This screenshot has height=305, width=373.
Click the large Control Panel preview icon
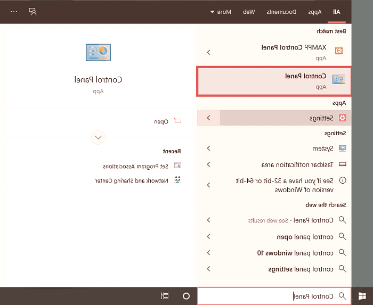(x=99, y=52)
